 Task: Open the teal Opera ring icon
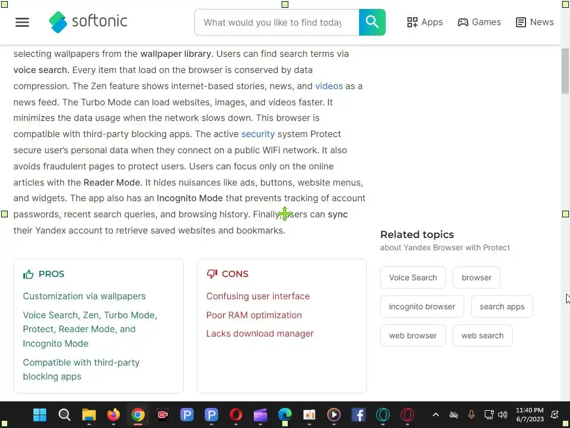click(383, 415)
